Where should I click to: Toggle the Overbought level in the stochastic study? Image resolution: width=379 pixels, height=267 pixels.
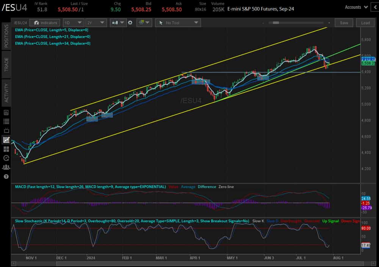[290, 221]
